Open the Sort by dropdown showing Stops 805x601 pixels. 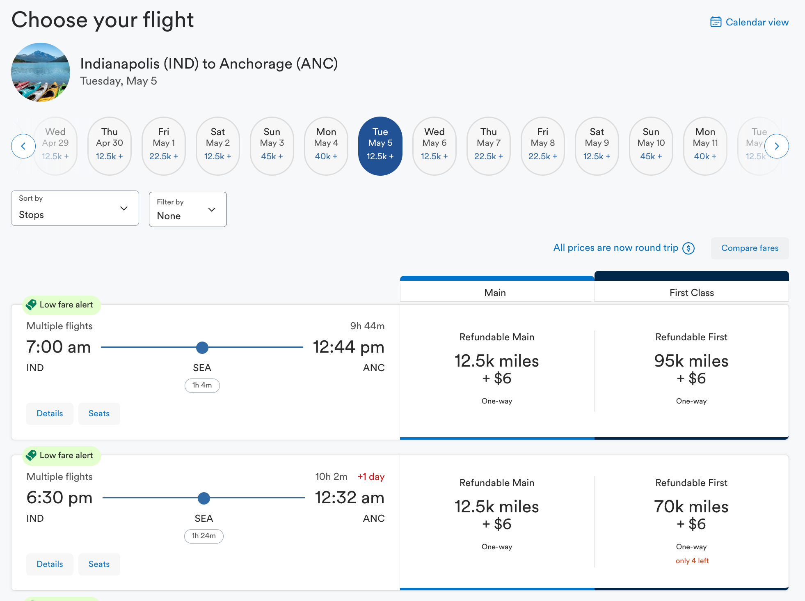click(x=75, y=208)
